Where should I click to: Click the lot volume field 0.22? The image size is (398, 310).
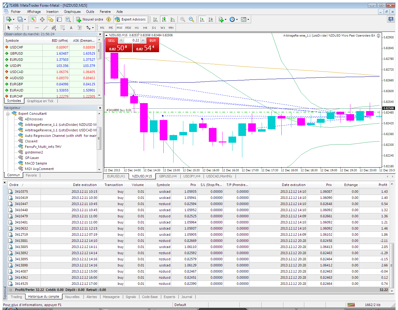pyautogui.click(x=132, y=40)
